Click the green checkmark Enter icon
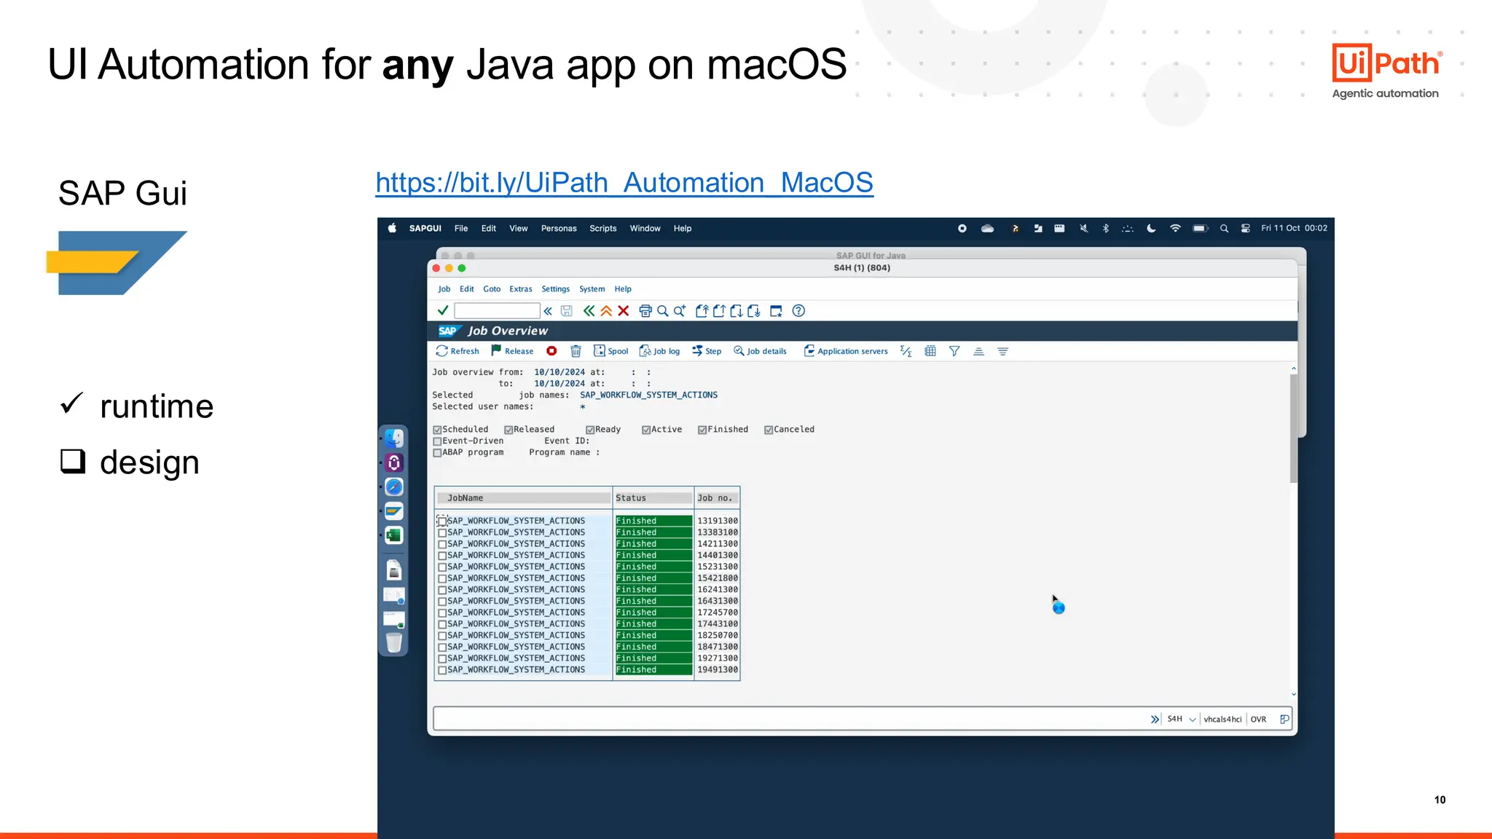The image size is (1492, 839). [442, 310]
